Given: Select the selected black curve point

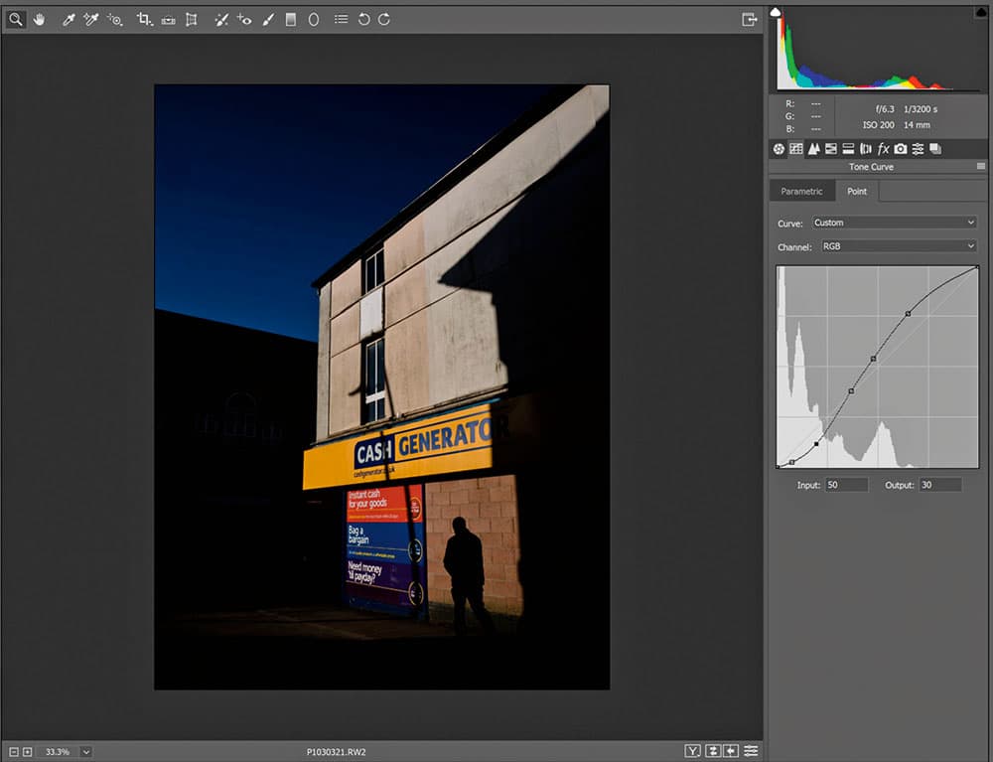Looking at the screenshot, I should tap(816, 444).
